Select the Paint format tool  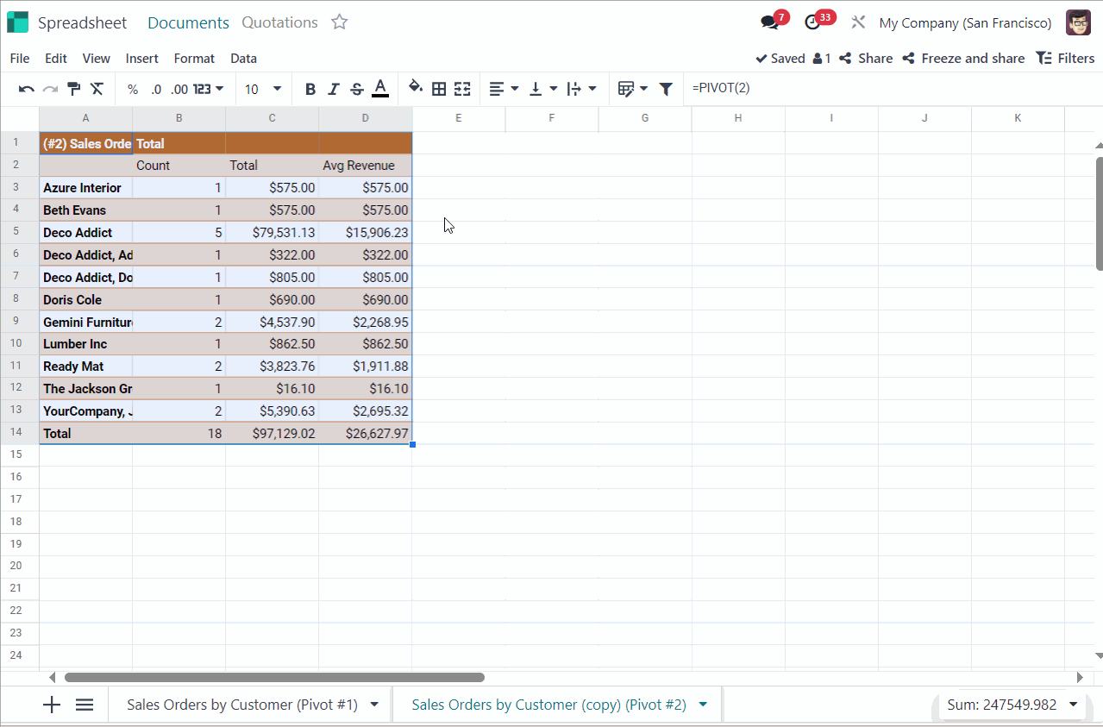tap(73, 89)
